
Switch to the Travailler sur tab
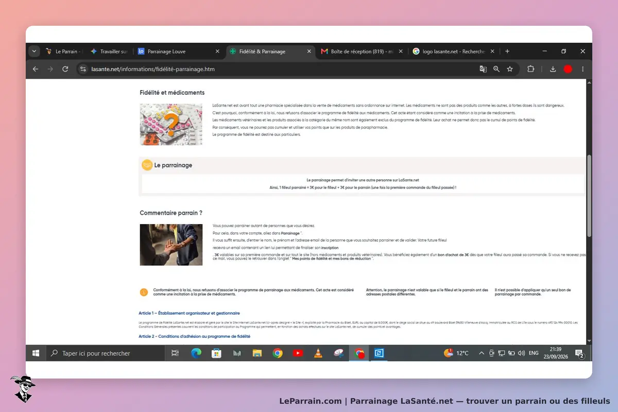click(108, 51)
